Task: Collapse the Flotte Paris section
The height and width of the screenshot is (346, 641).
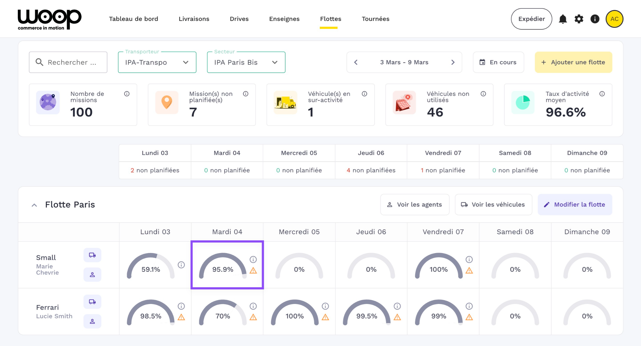Action: (34, 205)
